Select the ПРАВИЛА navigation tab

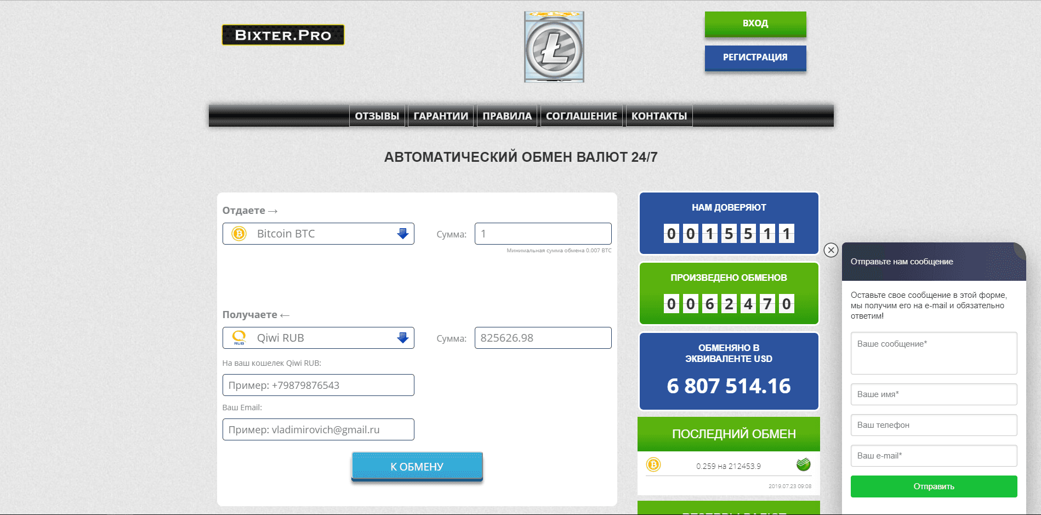click(507, 116)
